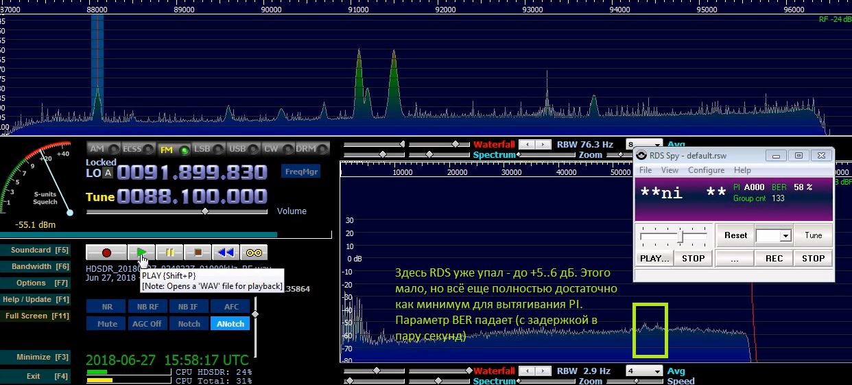
Task: Expand the RDS Spy dropdown beside Reset
Action: point(785,236)
